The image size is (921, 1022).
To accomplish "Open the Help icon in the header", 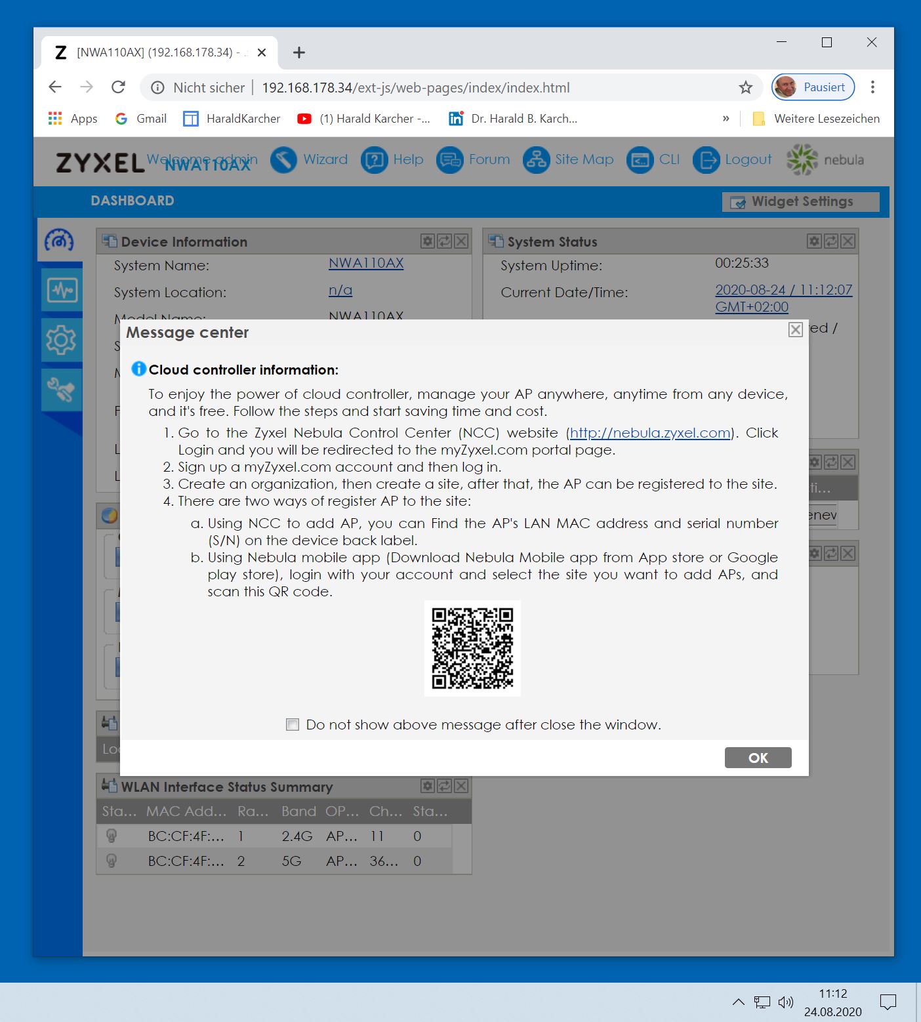I will click(x=374, y=159).
